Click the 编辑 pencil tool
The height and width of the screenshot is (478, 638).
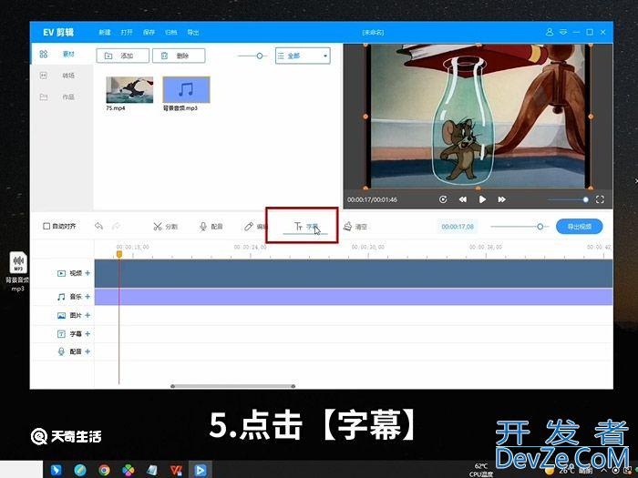pos(255,227)
